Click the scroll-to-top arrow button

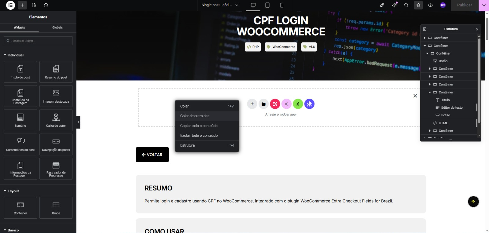pos(473,202)
